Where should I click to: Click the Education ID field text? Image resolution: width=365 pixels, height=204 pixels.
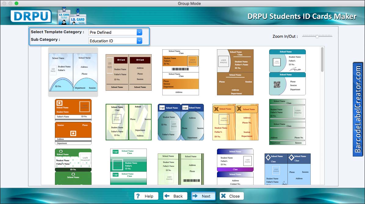pyautogui.click(x=101, y=41)
